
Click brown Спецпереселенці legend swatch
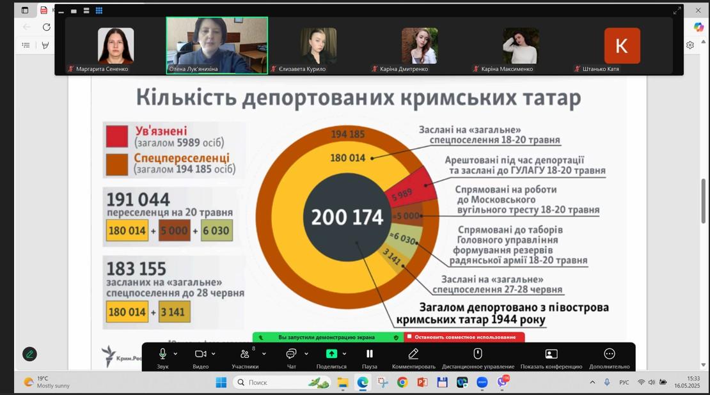[x=117, y=165]
